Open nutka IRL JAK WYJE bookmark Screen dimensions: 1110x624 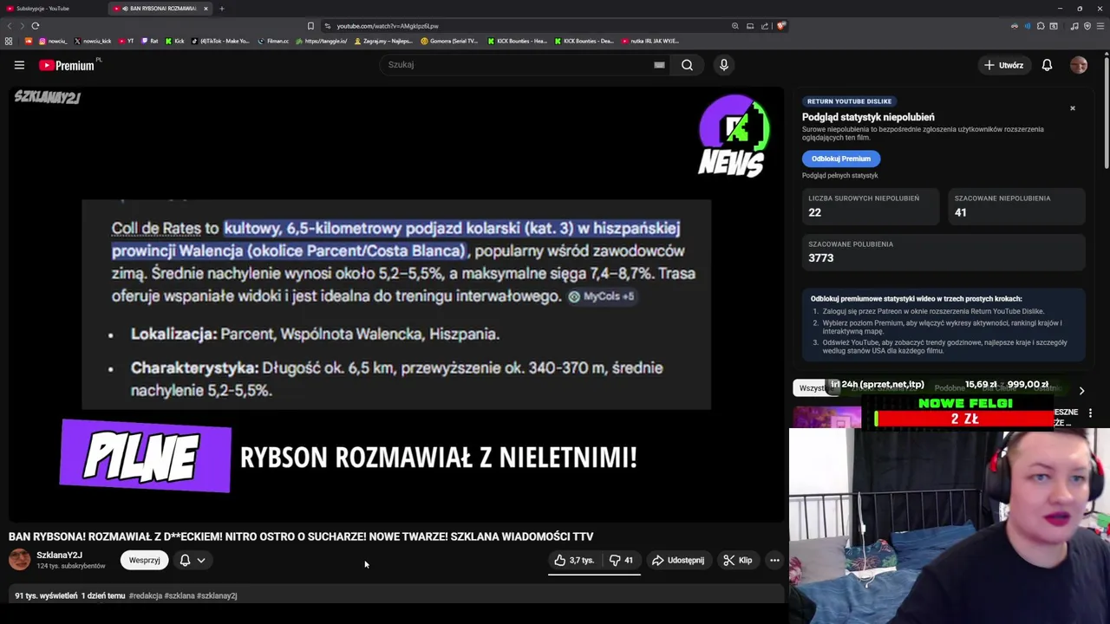click(x=650, y=41)
